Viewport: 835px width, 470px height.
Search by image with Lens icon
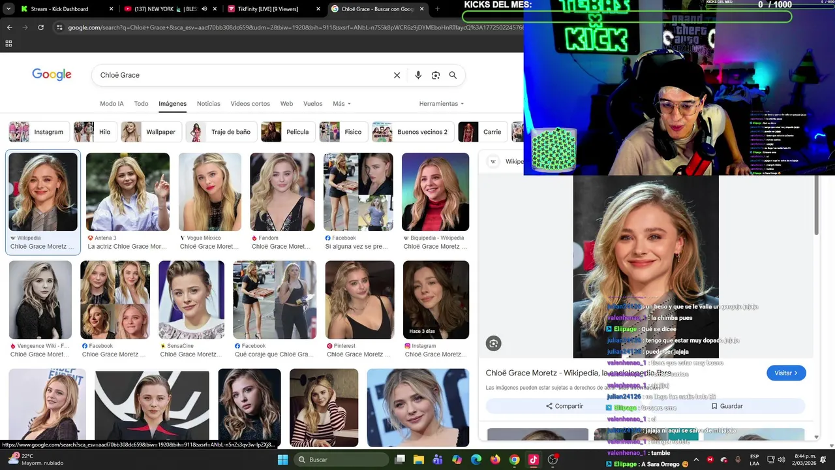point(436,75)
